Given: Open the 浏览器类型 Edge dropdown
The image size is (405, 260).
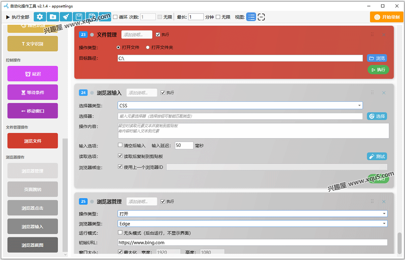Looking at the screenshot, I should [252, 223].
